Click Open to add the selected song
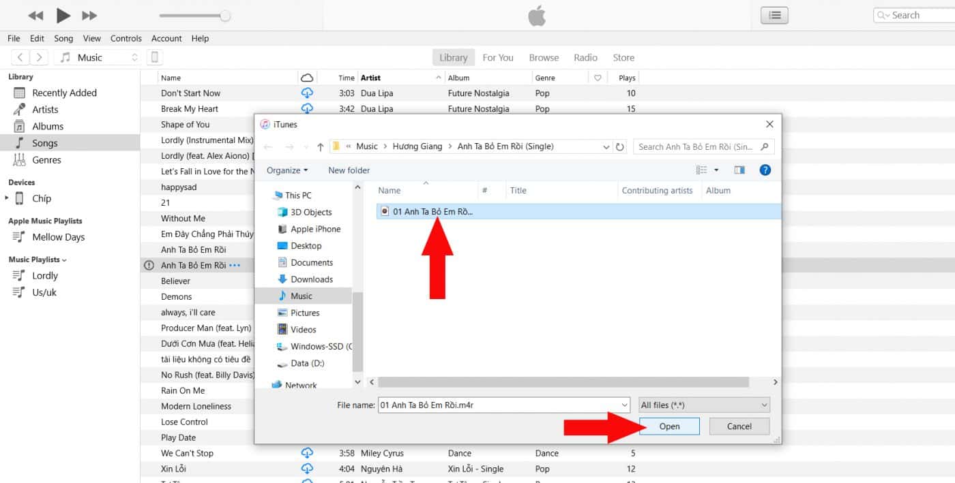 (x=668, y=426)
